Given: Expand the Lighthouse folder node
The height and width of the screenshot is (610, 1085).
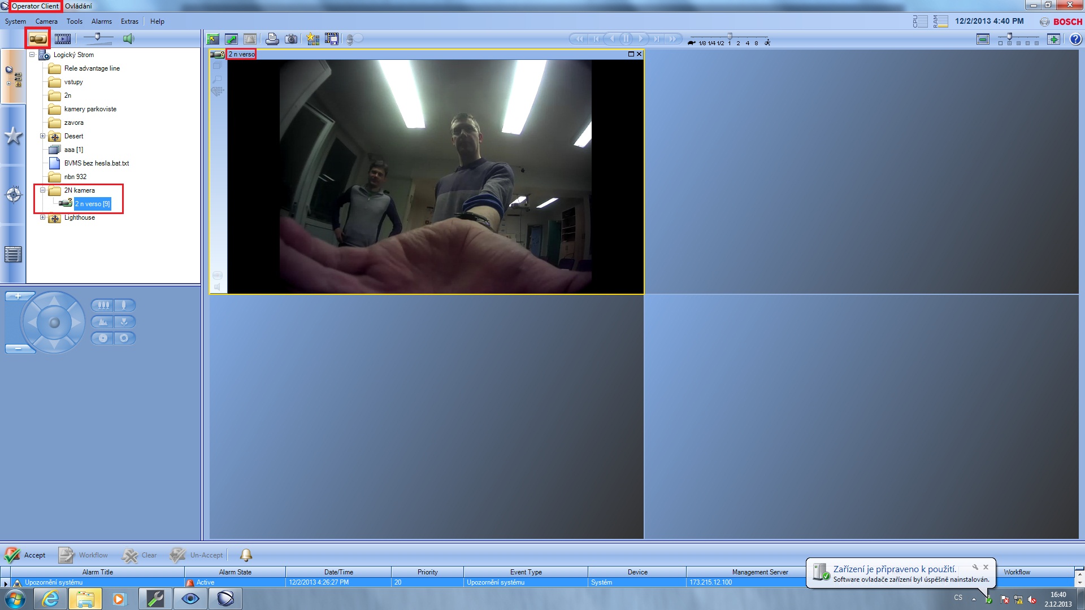Looking at the screenshot, I should coord(42,217).
